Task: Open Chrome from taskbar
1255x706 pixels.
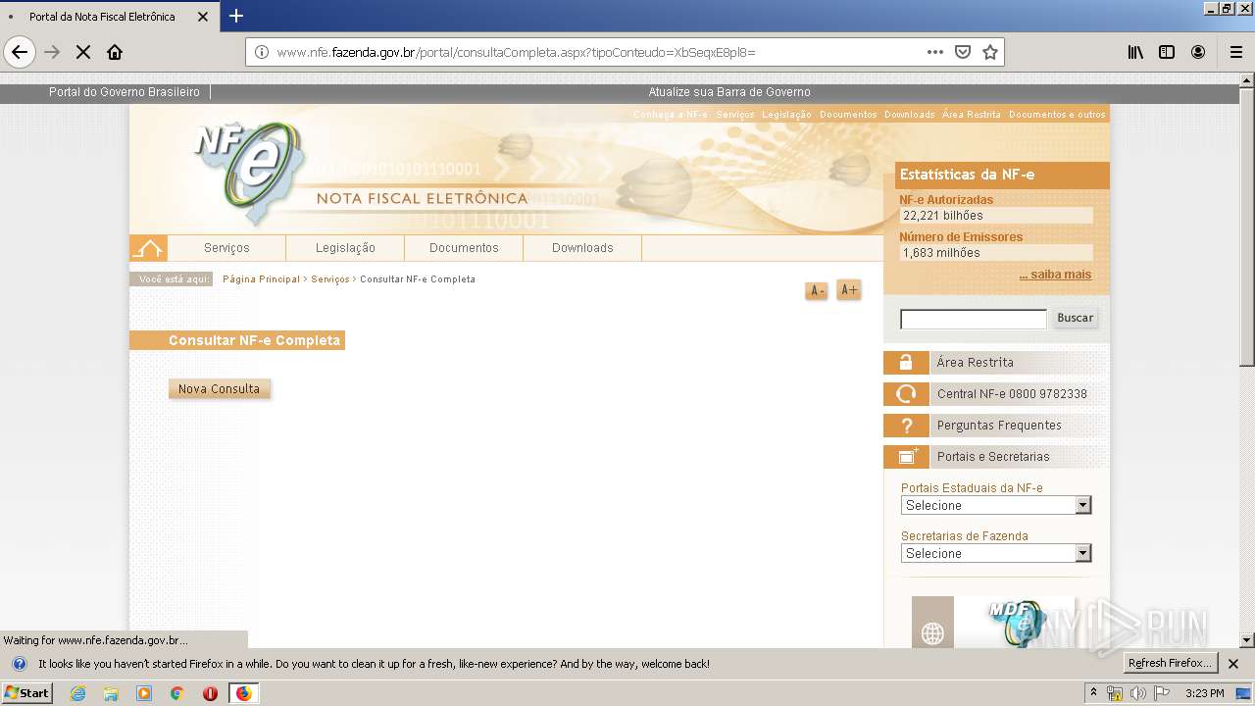Action: [176, 693]
